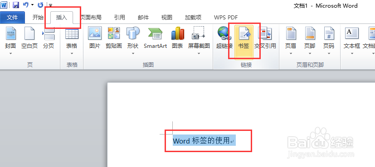Insert a hyperlink with 超链接
Image resolution: width=375 pixels, height=167 pixels.
coord(224,37)
